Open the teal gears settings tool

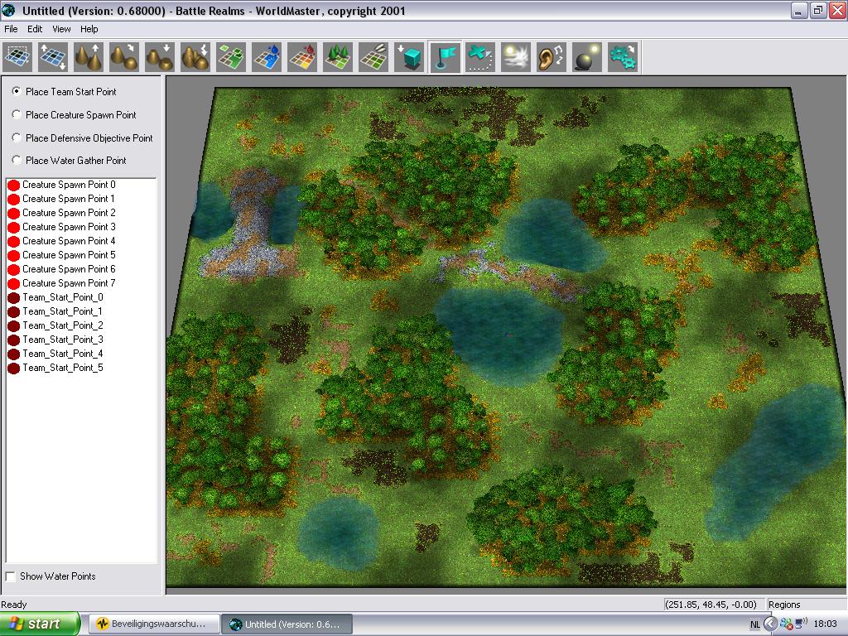(x=623, y=57)
